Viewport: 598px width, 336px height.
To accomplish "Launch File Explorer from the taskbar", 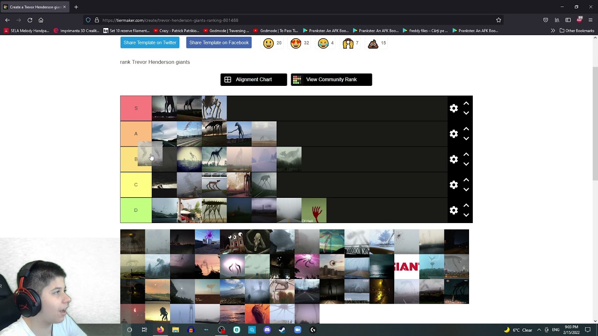I will 176,330.
